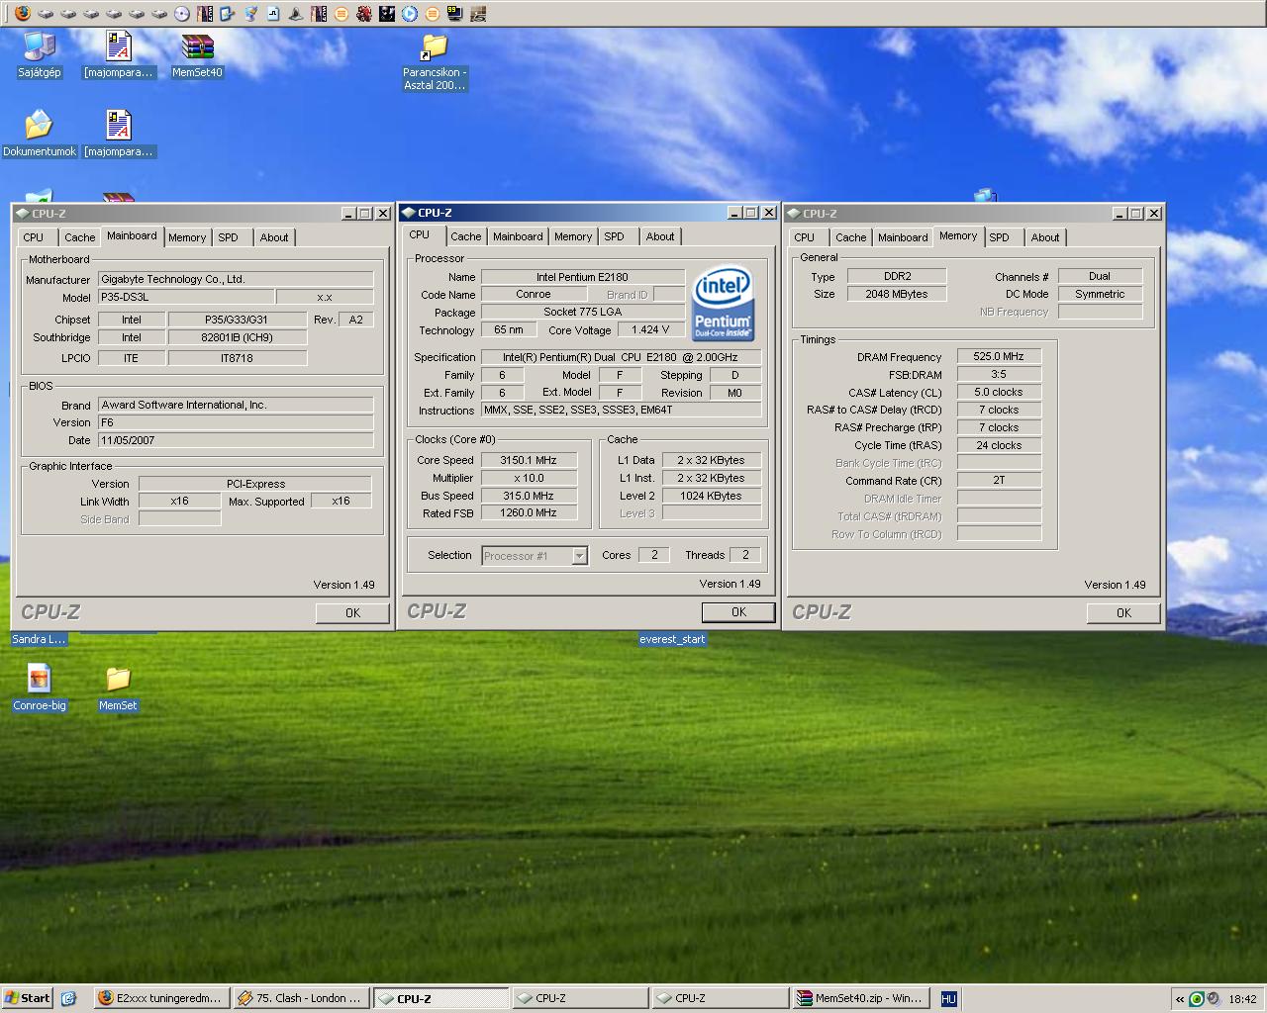The height and width of the screenshot is (1013, 1267).
Task: Click the HU language indicator in taskbar
Action: point(948,999)
